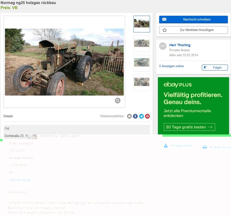This screenshot has height=217, width=231.
Task: Click the HT seller avatar icon
Action: [163, 46]
